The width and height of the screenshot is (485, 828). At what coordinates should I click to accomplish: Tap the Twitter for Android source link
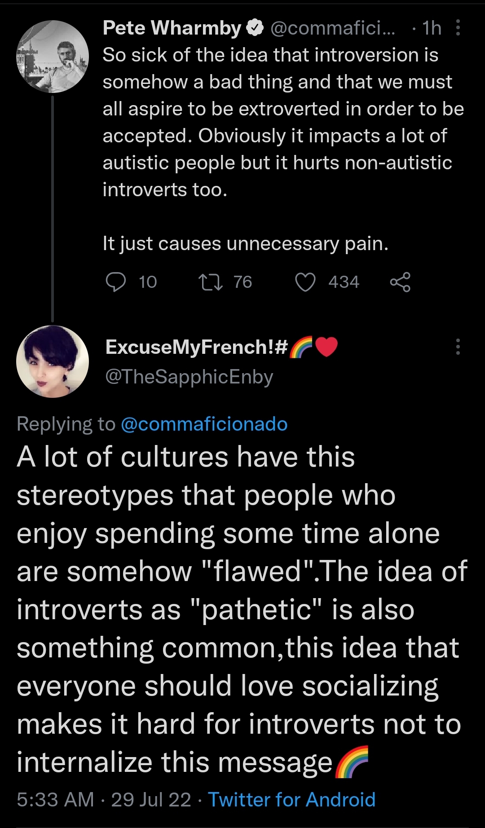(x=291, y=800)
